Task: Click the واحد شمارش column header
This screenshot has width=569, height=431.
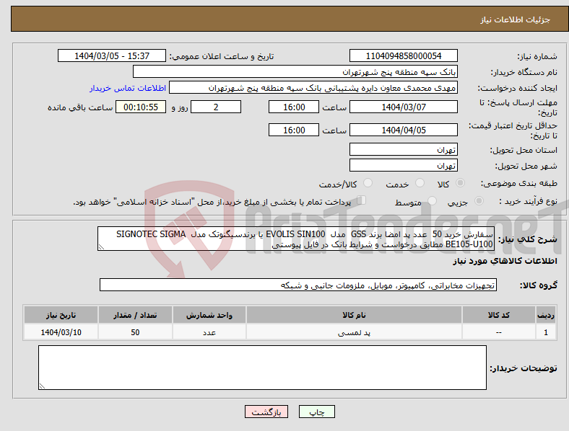Action: pos(209,315)
